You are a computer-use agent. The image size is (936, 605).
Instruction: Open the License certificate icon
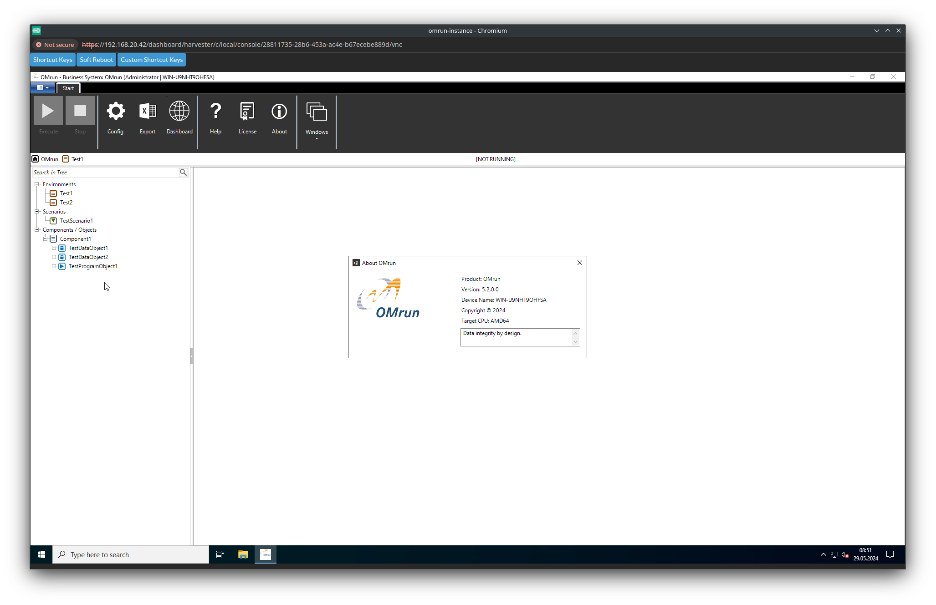tap(247, 112)
